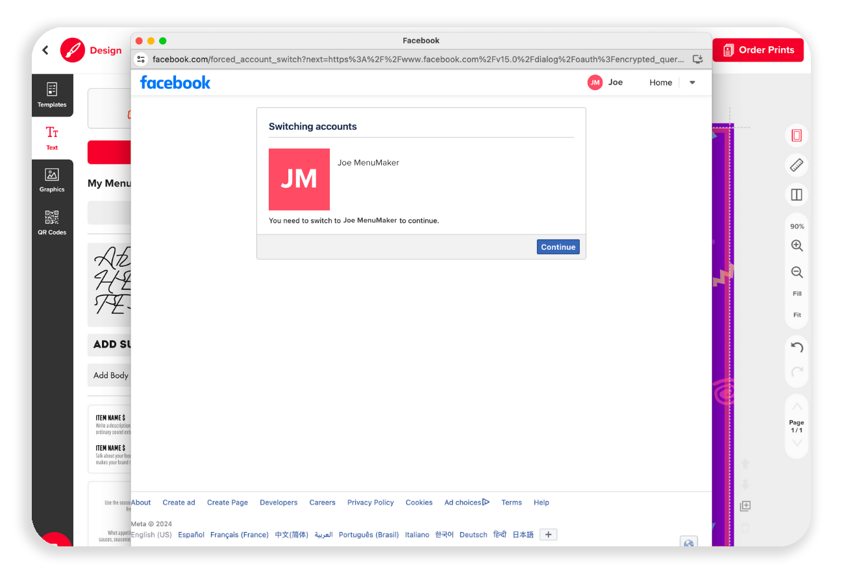The width and height of the screenshot is (844, 584).
Task: Click the browser URL address bar
Action: (418, 59)
